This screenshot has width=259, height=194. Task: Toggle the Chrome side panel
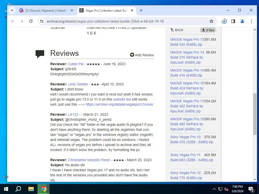click(233, 21)
